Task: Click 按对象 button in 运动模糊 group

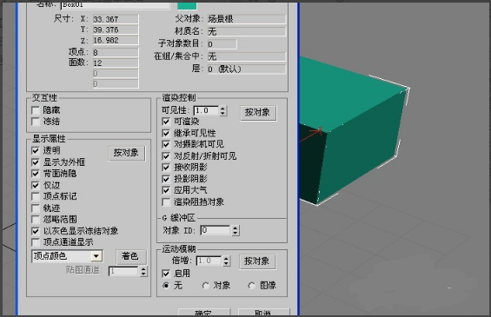Action: pos(257,261)
